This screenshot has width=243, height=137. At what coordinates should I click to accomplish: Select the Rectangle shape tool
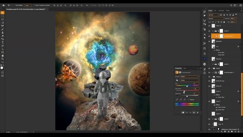pyautogui.click(x=3, y=53)
